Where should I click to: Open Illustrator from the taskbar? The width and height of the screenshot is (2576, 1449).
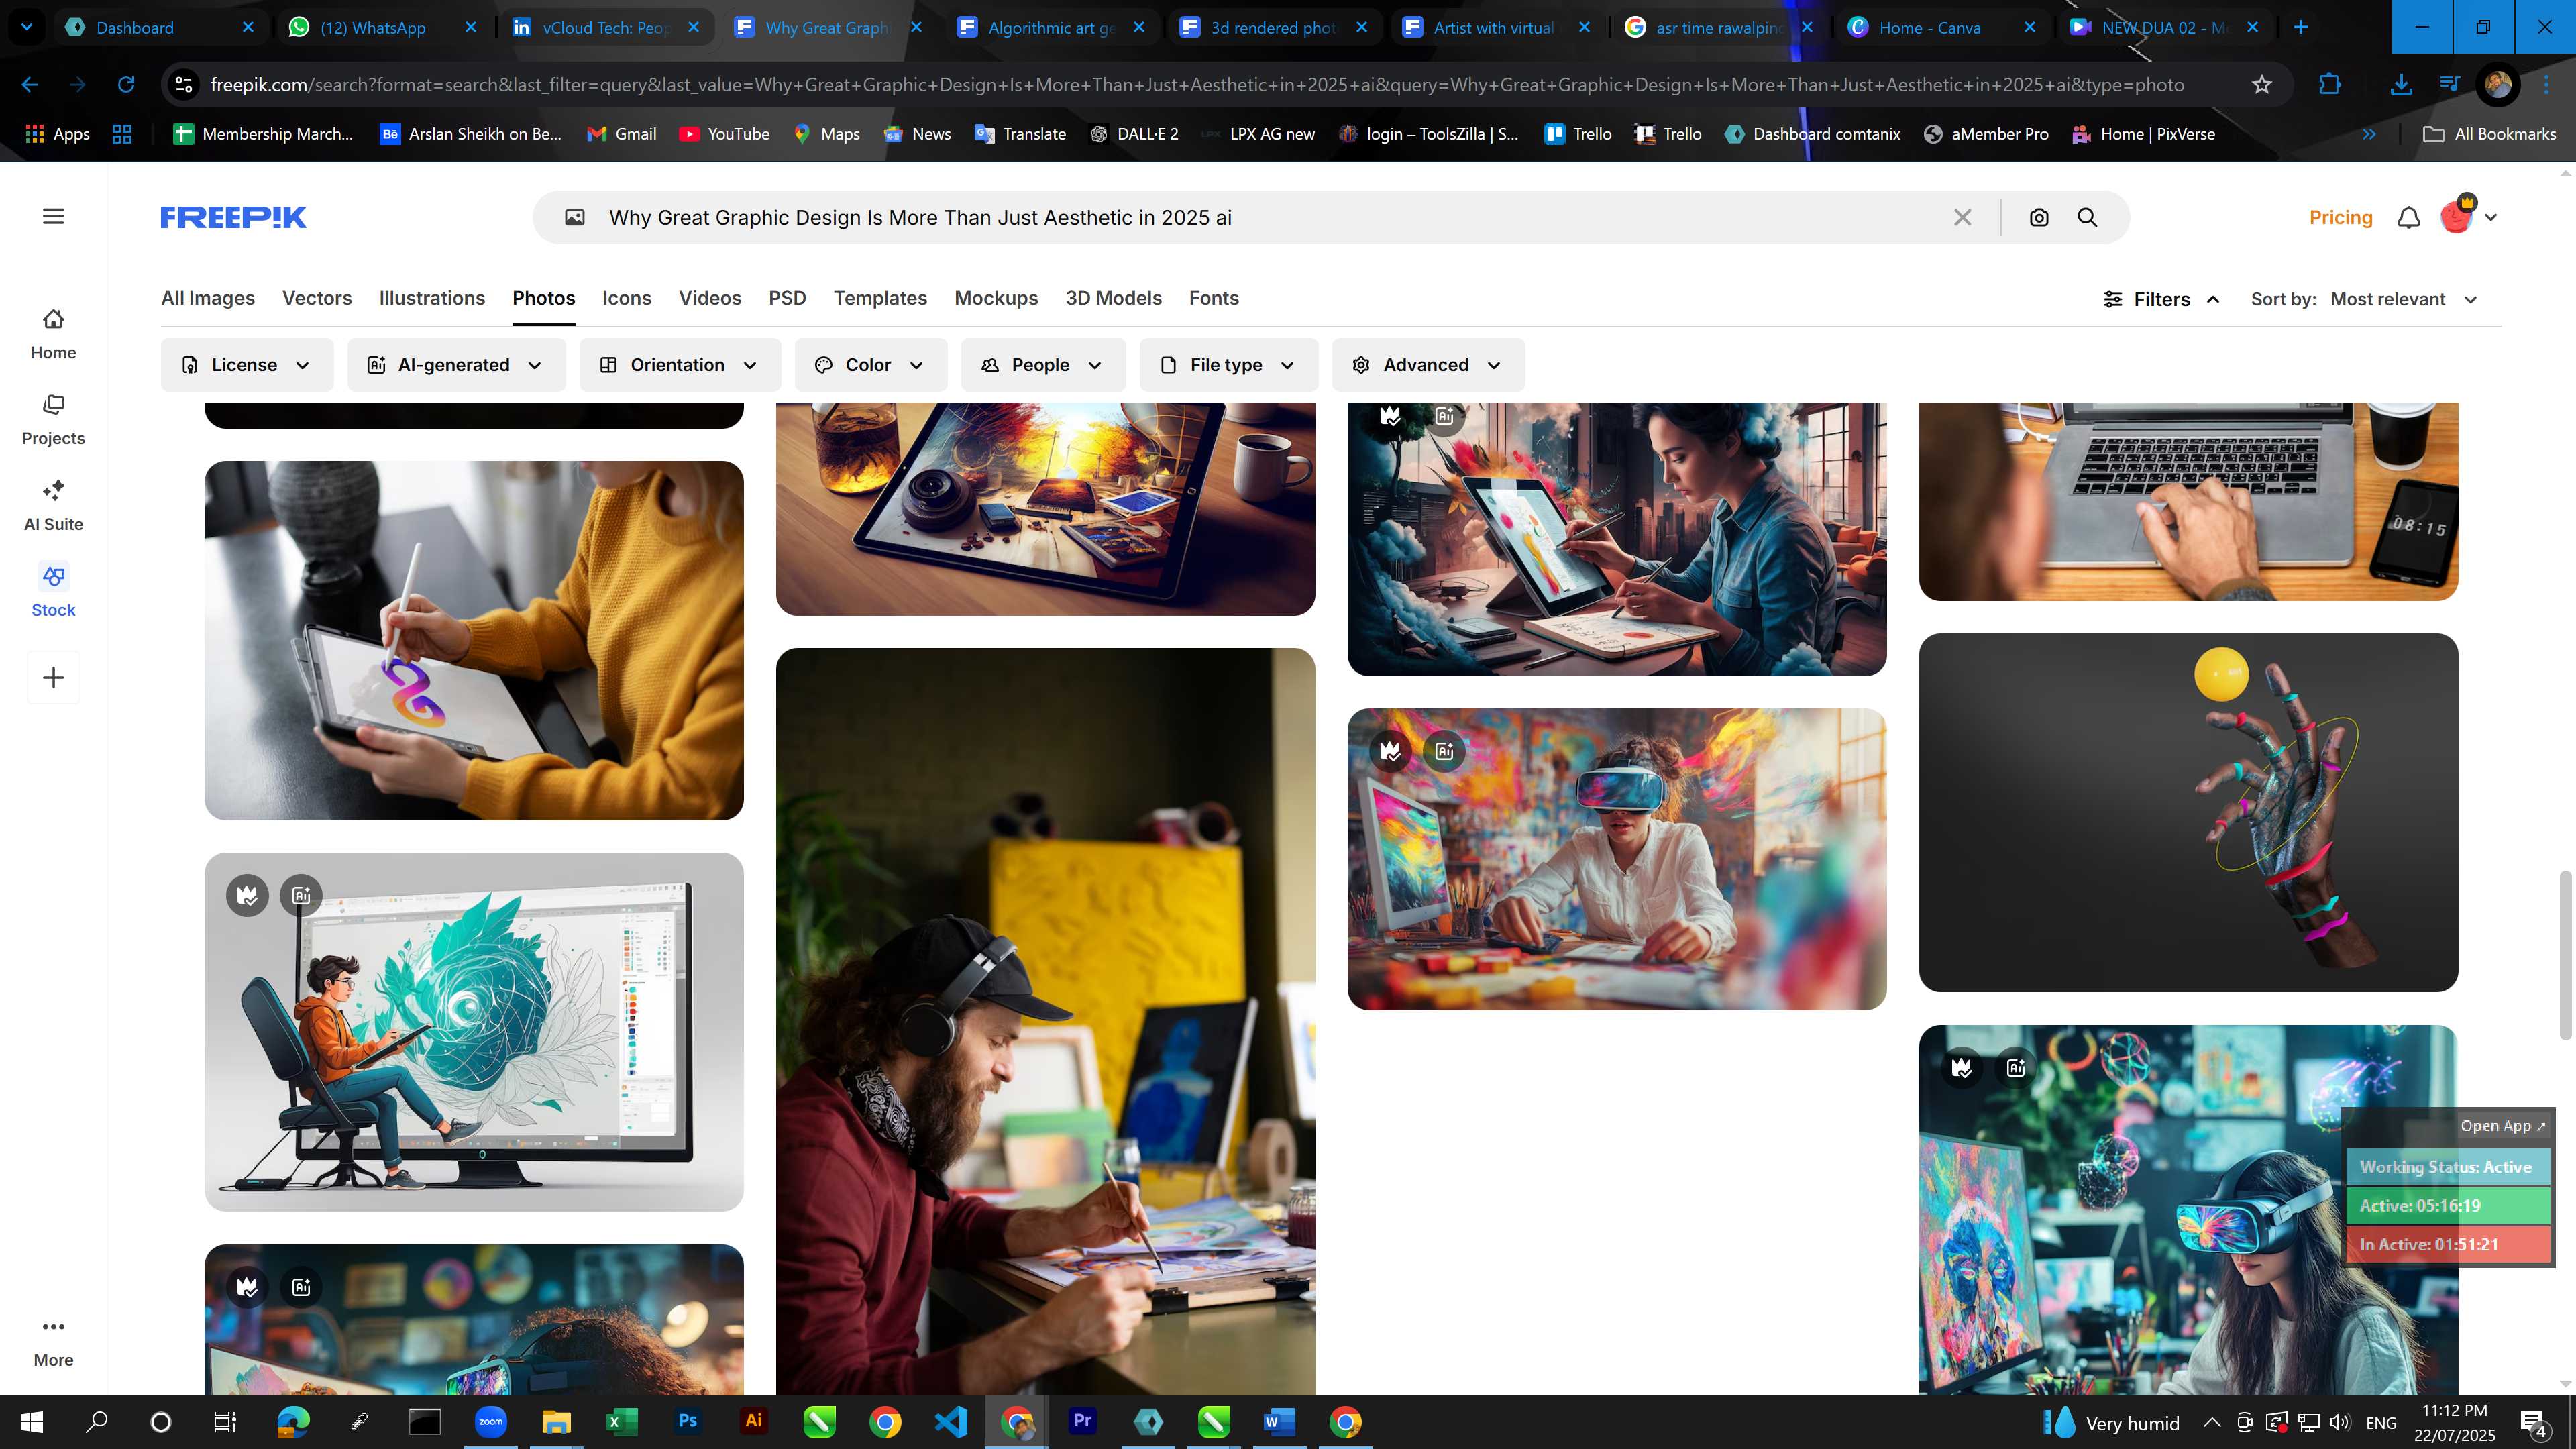753,1421
